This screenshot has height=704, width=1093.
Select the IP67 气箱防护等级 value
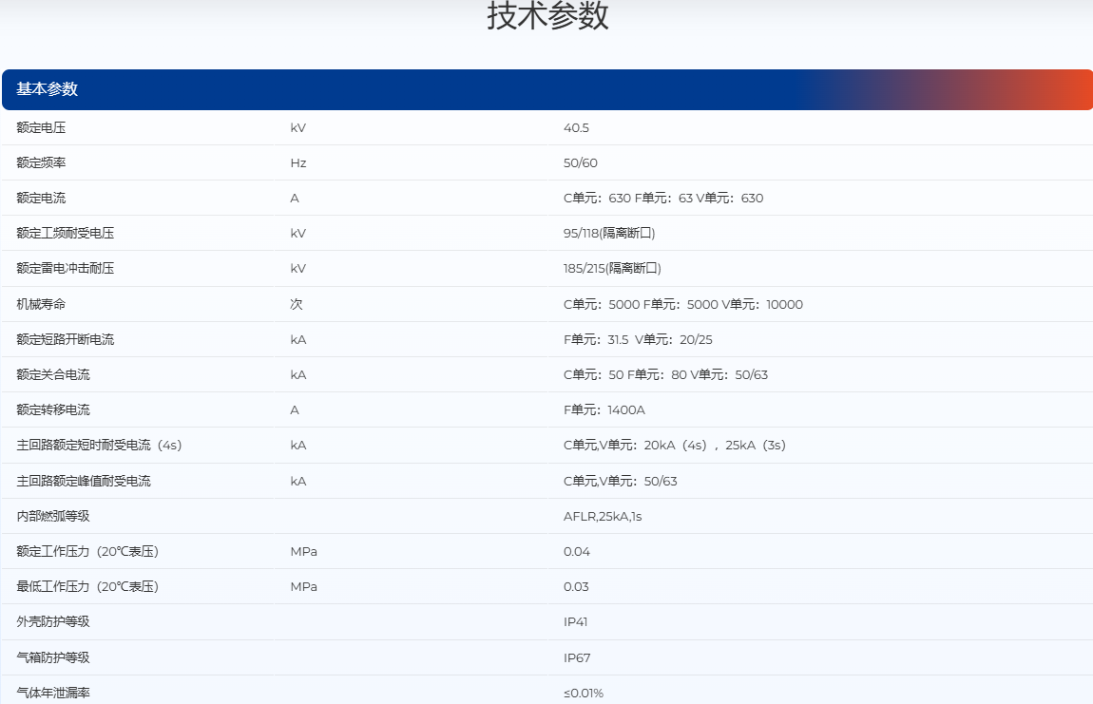(576, 657)
